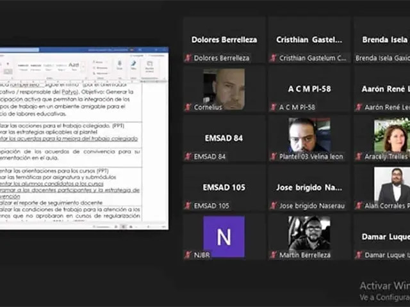Click the muted mic icon beside Martín Berrelleza
The width and height of the screenshot is (410, 307).
point(274,255)
